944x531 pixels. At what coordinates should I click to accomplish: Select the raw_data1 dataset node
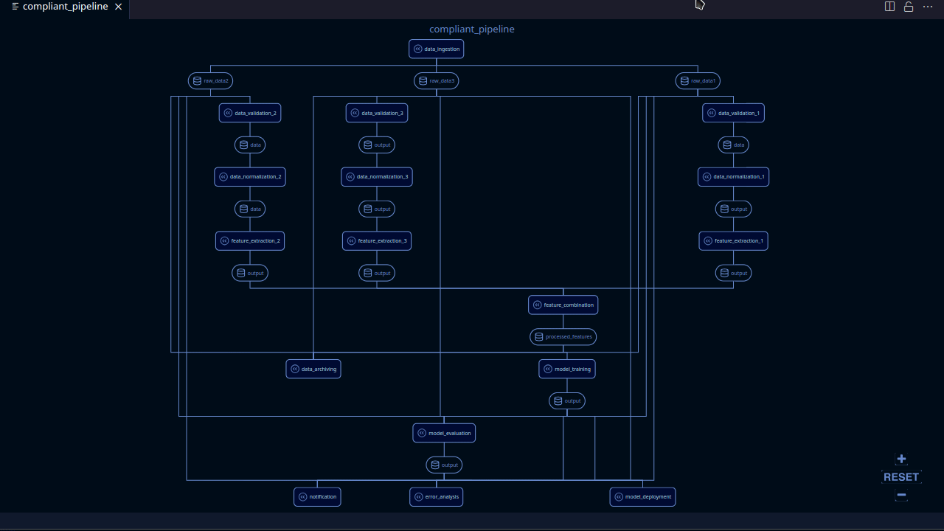[x=698, y=80]
